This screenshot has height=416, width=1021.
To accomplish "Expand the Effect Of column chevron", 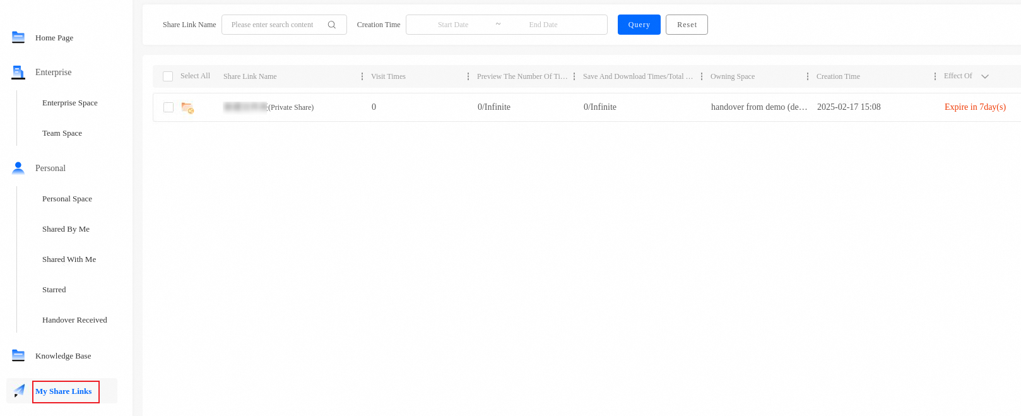I will click(985, 76).
